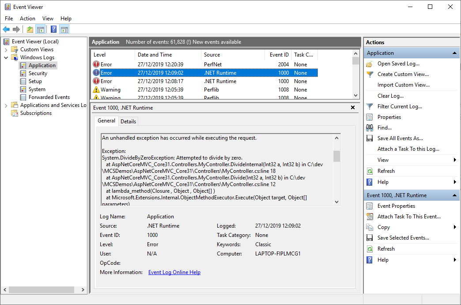This screenshot has height=305, width=461.
Task: Open the Copy submenu arrow in Actions
Action: 455,227
